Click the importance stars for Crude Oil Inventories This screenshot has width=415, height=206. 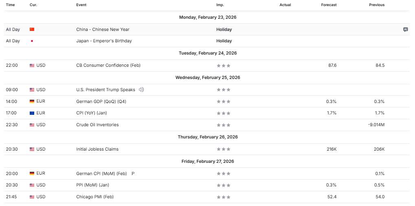[224, 125]
